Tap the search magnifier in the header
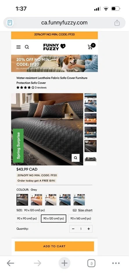Screen dimensions: 129x280 coord(27,47)
